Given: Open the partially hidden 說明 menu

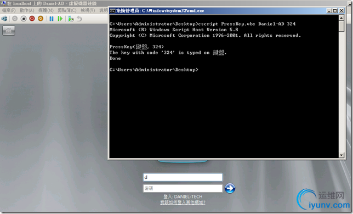Looking at the screenshot, I should 104,10.
